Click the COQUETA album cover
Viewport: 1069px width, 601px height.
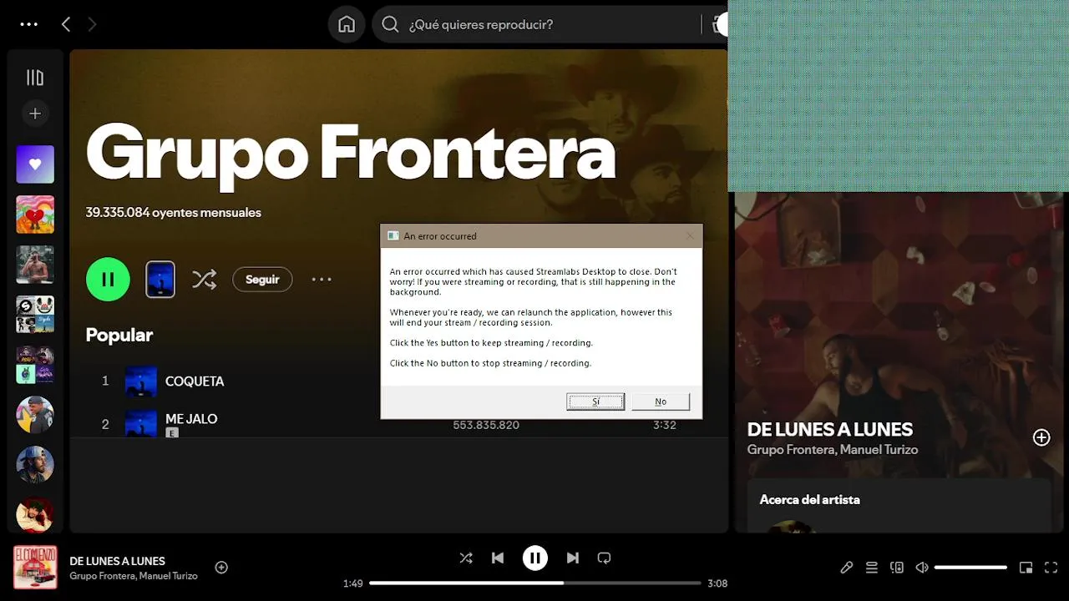(141, 381)
